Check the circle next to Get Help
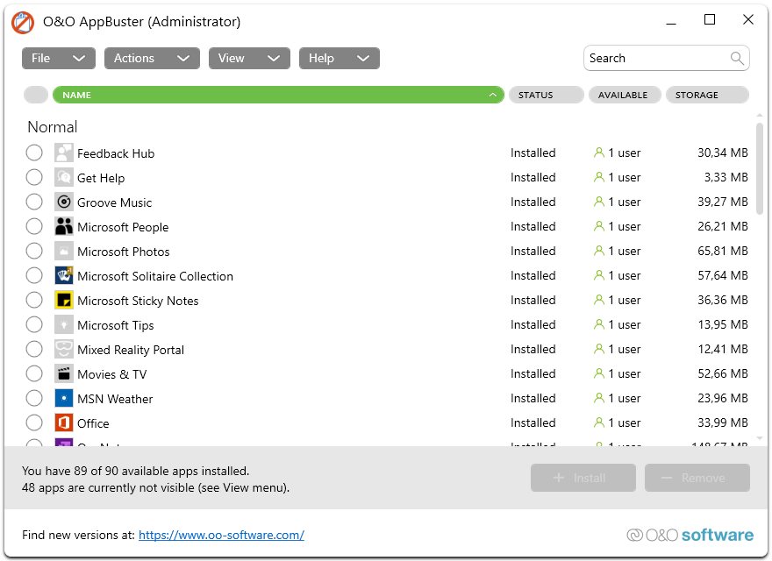Image resolution: width=772 pixels, height=561 pixels. (x=34, y=177)
